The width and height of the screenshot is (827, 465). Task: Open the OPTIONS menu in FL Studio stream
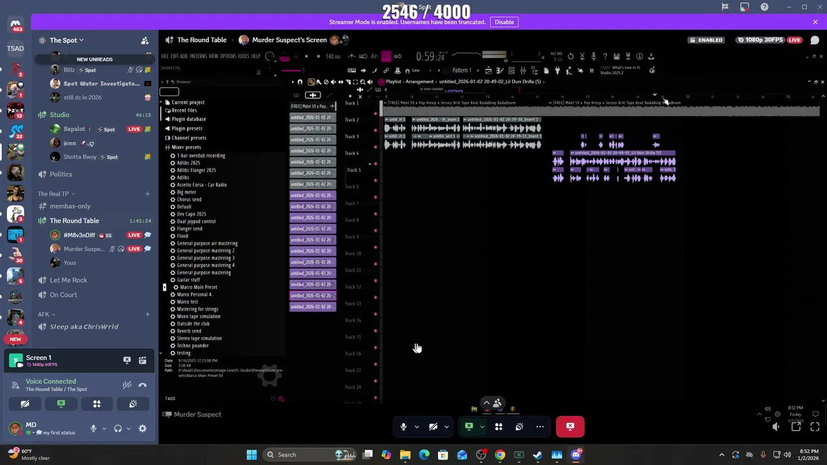(228, 56)
